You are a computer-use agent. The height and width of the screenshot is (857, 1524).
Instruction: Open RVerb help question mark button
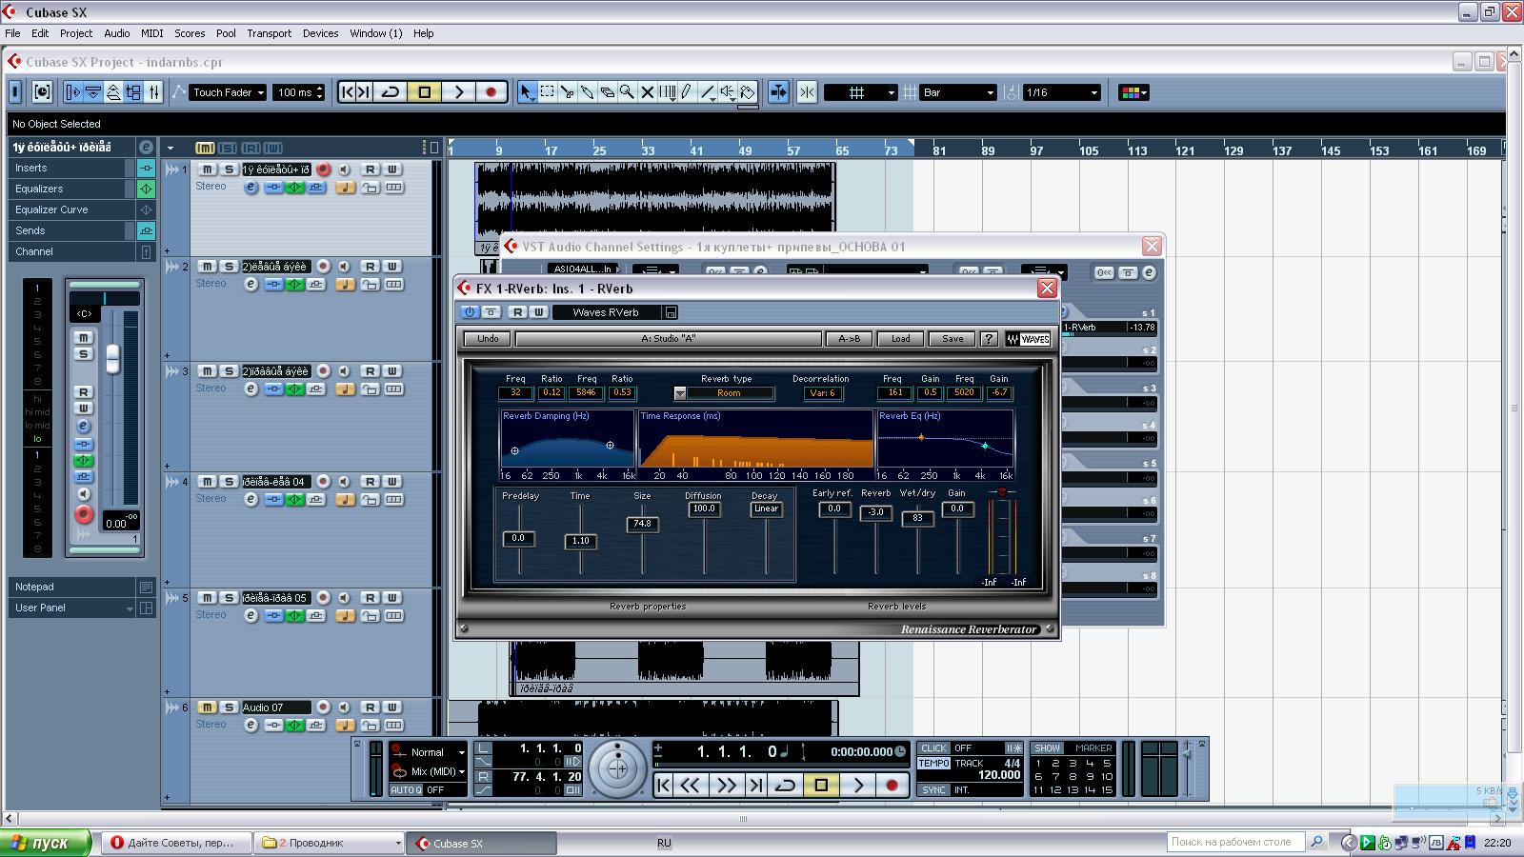pyautogui.click(x=989, y=338)
